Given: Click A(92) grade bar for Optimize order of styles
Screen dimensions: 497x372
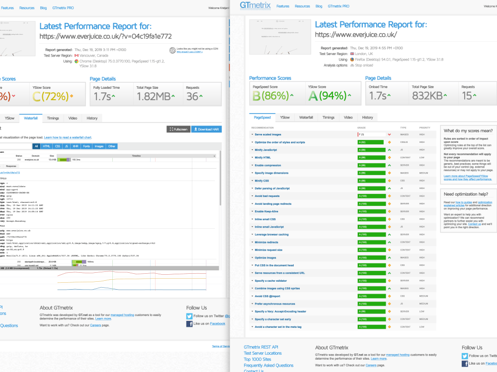Looking at the screenshot, I should (371, 142).
